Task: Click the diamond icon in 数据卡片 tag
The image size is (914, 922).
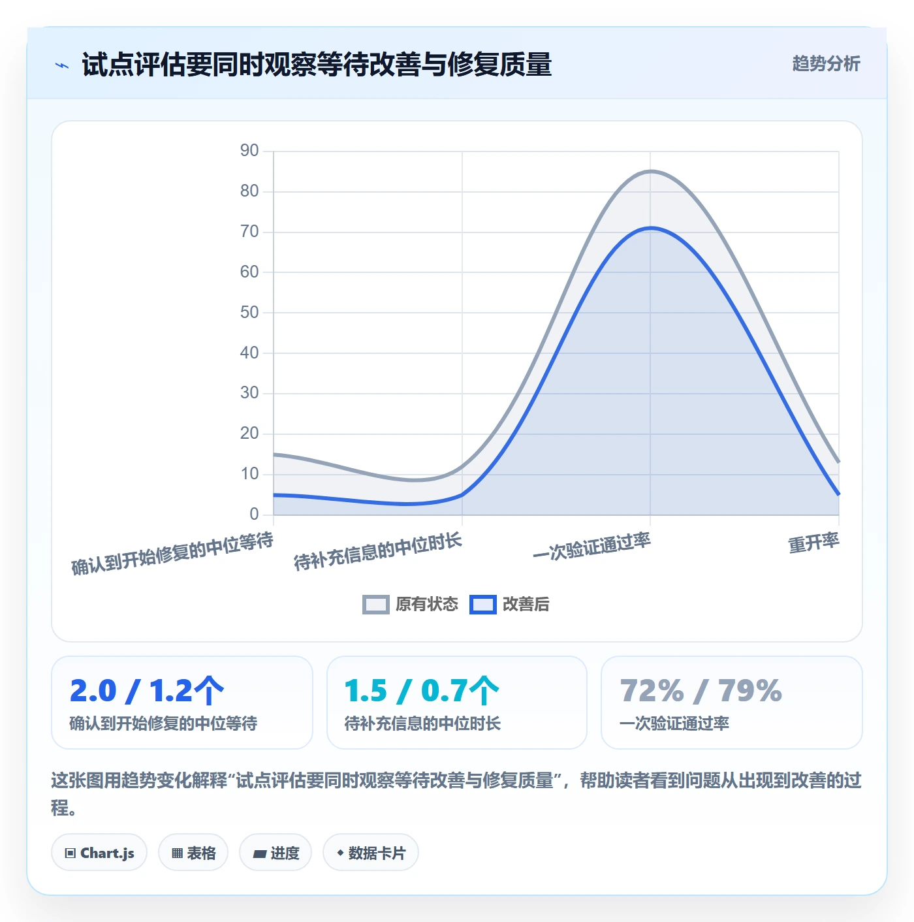Action: (x=340, y=853)
